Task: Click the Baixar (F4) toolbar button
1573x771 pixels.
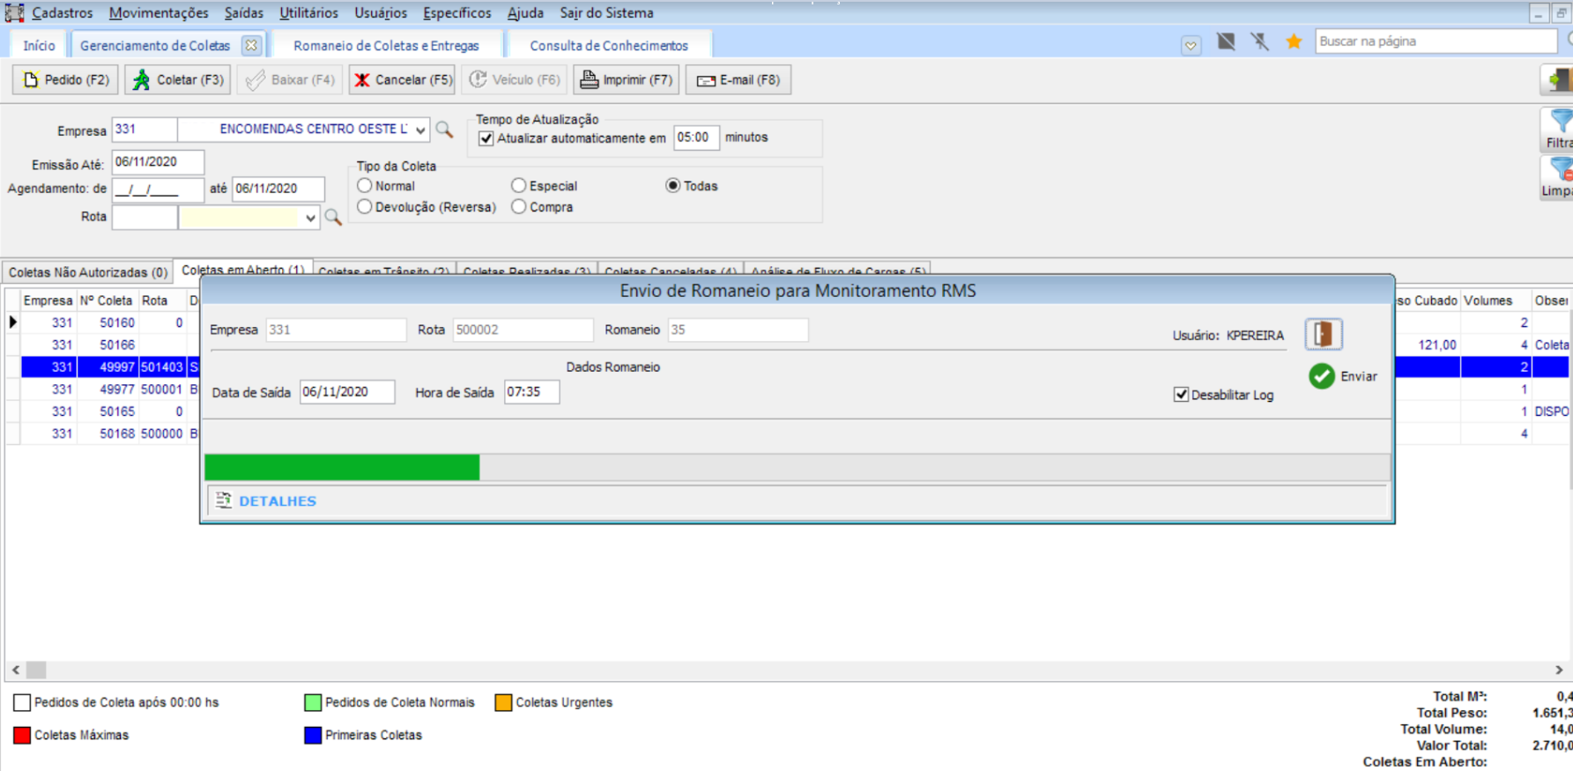Action: coord(290,80)
